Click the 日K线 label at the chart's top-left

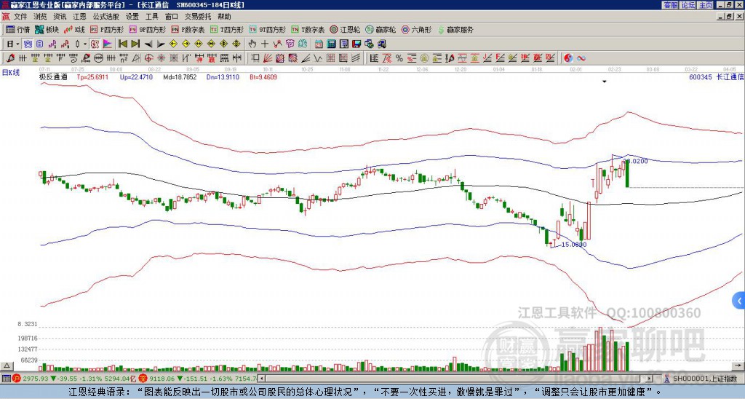click(11, 72)
